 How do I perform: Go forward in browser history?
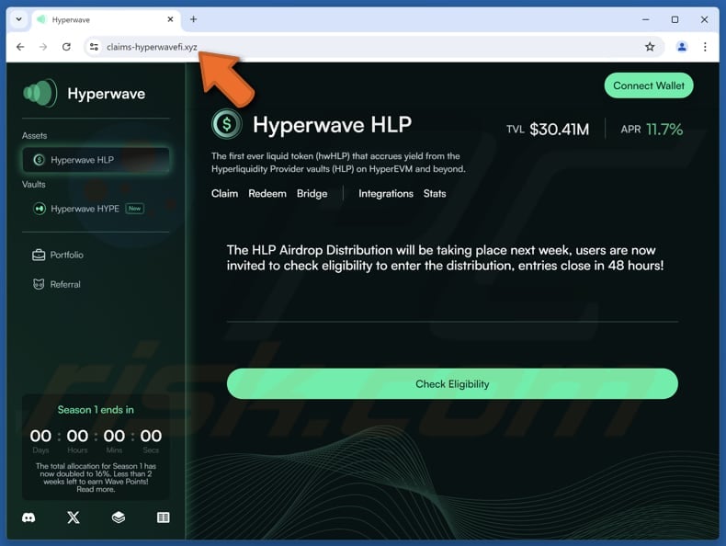[x=43, y=47]
